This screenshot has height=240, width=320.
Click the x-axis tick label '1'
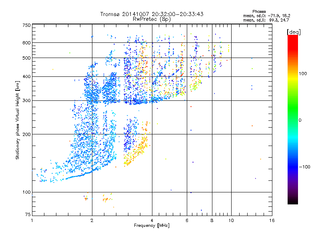[x=32, y=220]
